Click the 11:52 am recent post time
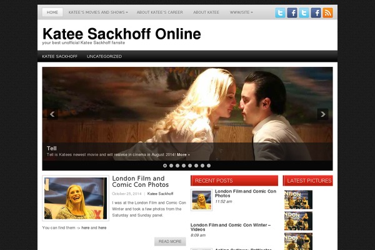 pos(223,202)
